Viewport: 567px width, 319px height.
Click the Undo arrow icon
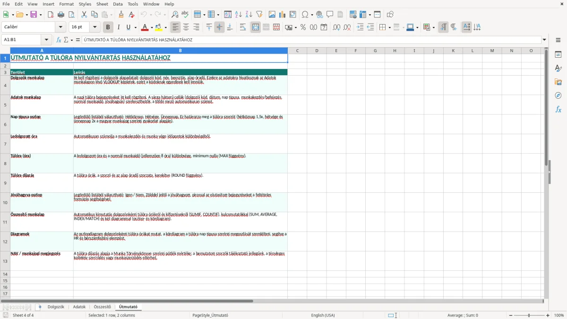point(144,15)
